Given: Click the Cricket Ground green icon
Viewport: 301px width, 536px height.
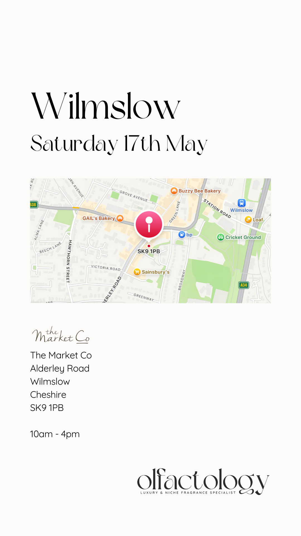Looking at the screenshot, I should click(x=220, y=237).
